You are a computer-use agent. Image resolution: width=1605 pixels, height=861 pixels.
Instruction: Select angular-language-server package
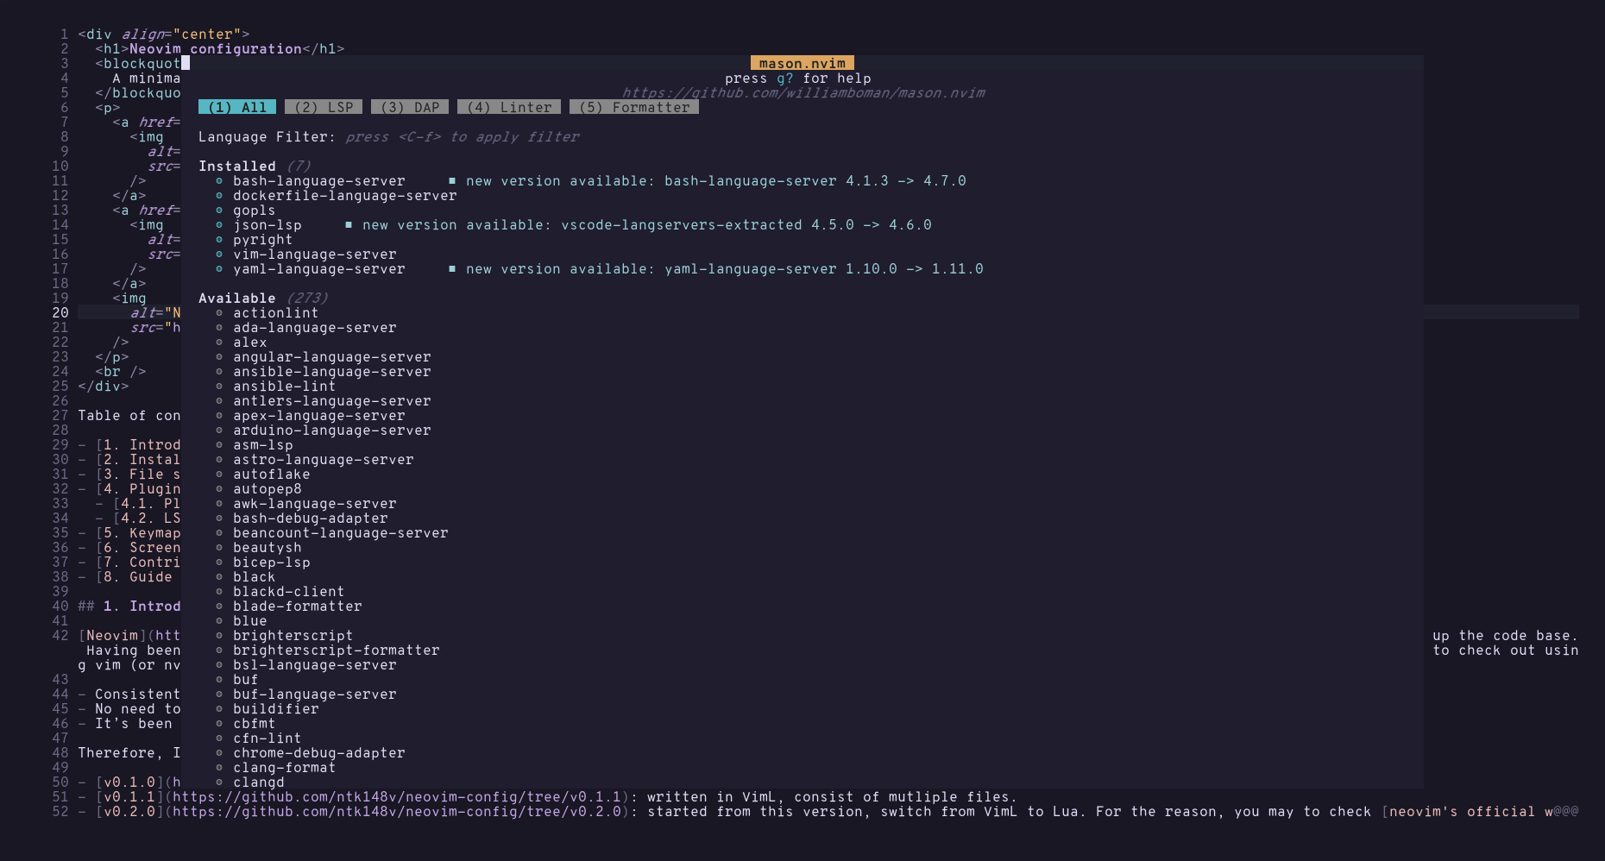332,356
